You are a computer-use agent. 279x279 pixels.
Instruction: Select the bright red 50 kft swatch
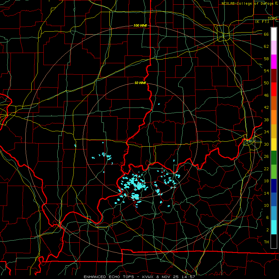[274, 89]
